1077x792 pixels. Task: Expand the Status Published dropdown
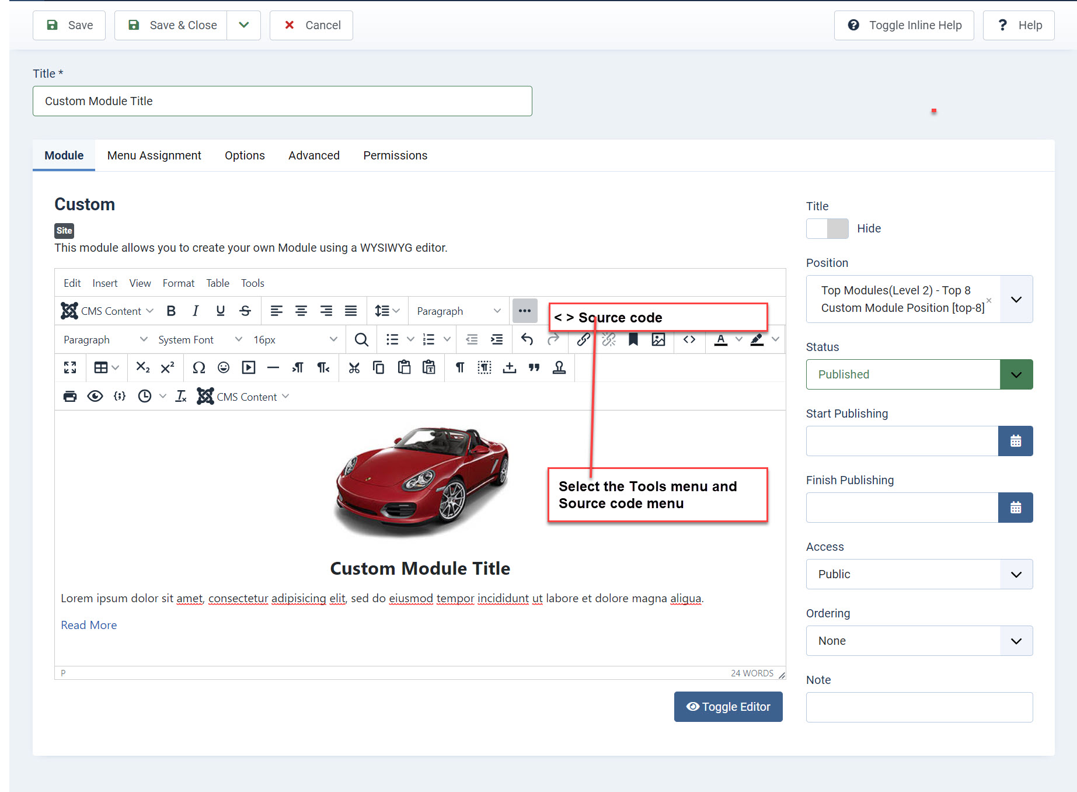pyautogui.click(x=1016, y=374)
